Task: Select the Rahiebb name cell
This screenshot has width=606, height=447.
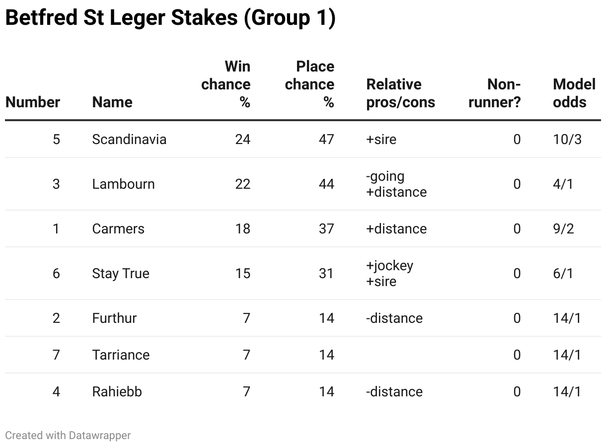Action: tap(117, 392)
